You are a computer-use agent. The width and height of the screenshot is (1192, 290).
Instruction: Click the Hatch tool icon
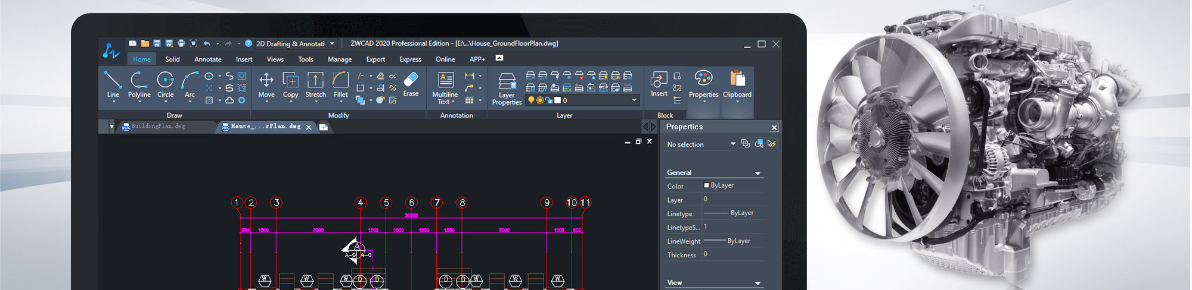click(209, 100)
